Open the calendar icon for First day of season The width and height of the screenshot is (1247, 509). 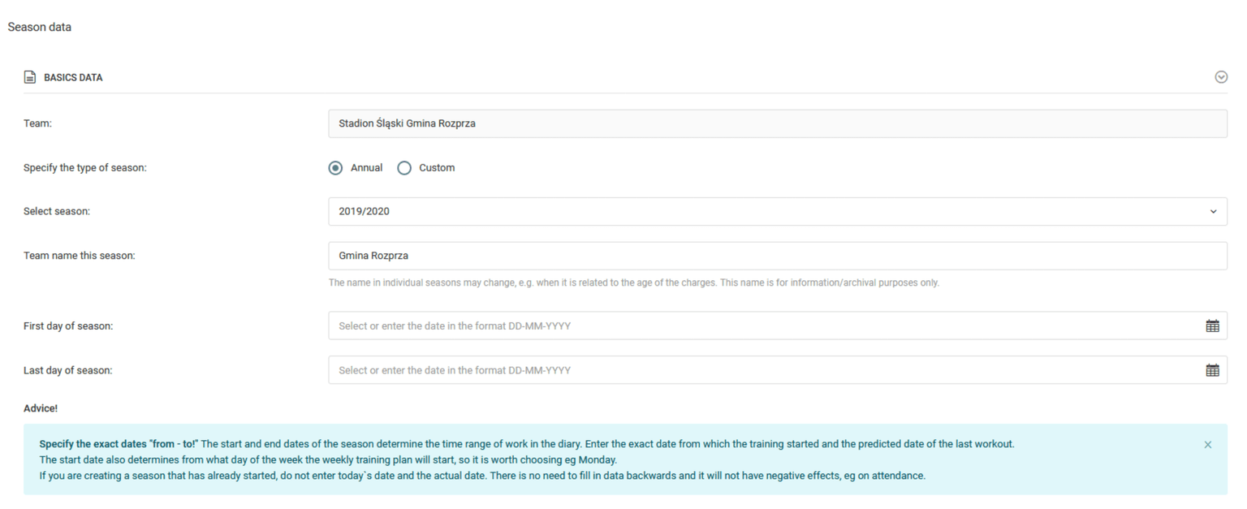tap(1212, 326)
